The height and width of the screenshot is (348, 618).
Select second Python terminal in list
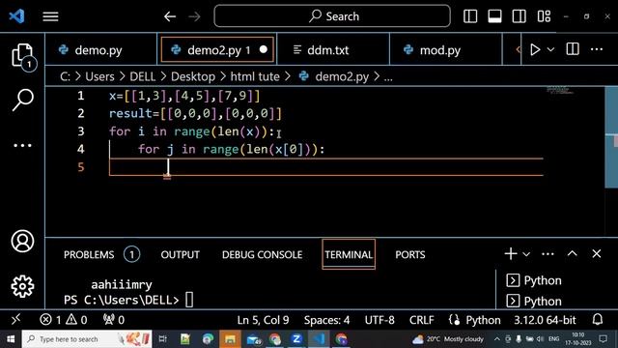[x=534, y=301]
